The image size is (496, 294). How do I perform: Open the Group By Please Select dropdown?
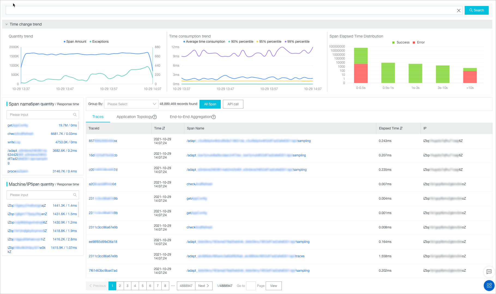point(131,104)
